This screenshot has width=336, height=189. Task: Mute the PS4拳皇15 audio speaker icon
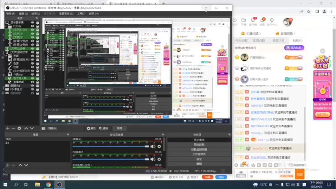tap(153, 159)
